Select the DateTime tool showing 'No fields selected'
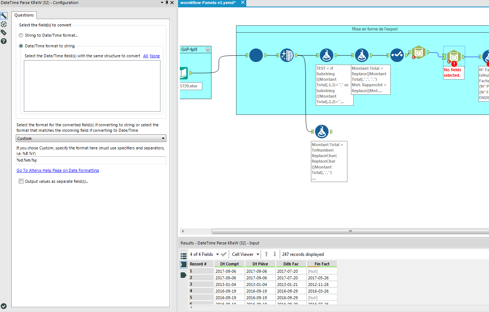Screen dimensions: 489x312 click(x=454, y=56)
